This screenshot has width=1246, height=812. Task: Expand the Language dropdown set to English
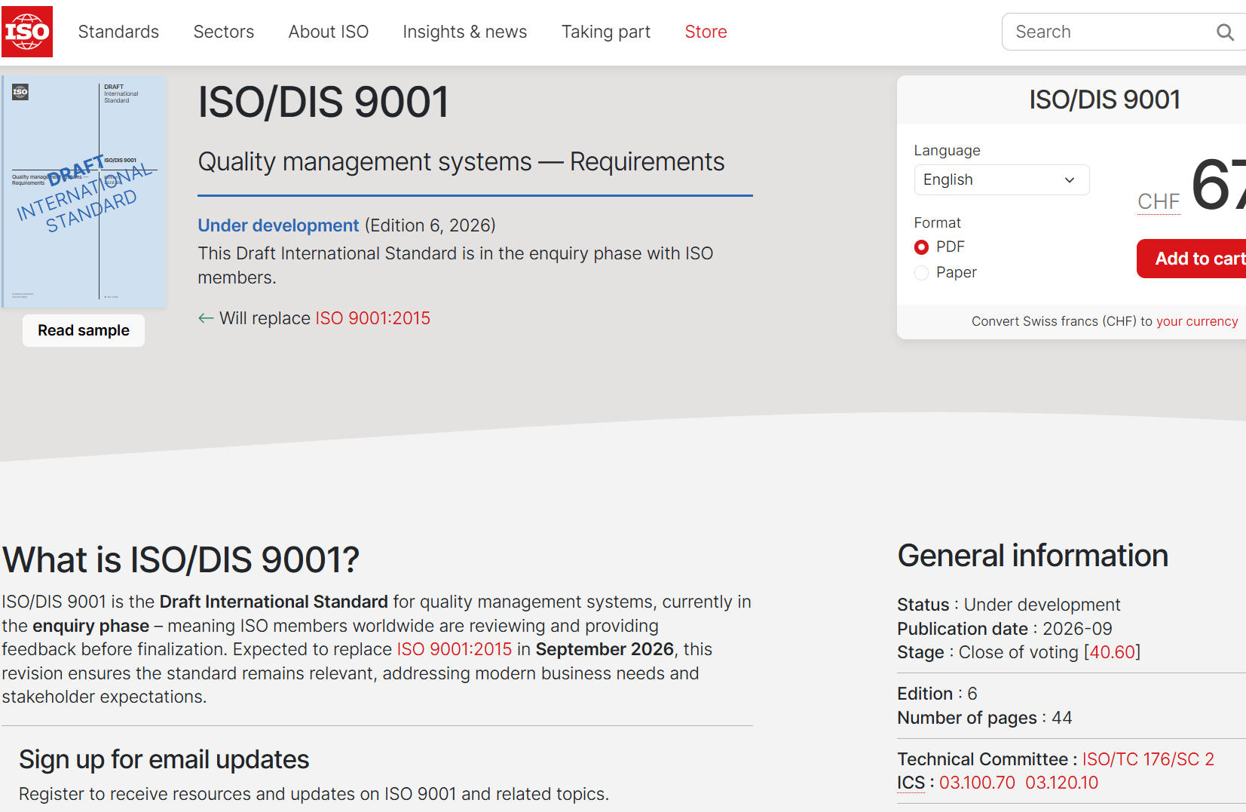pos(1001,179)
